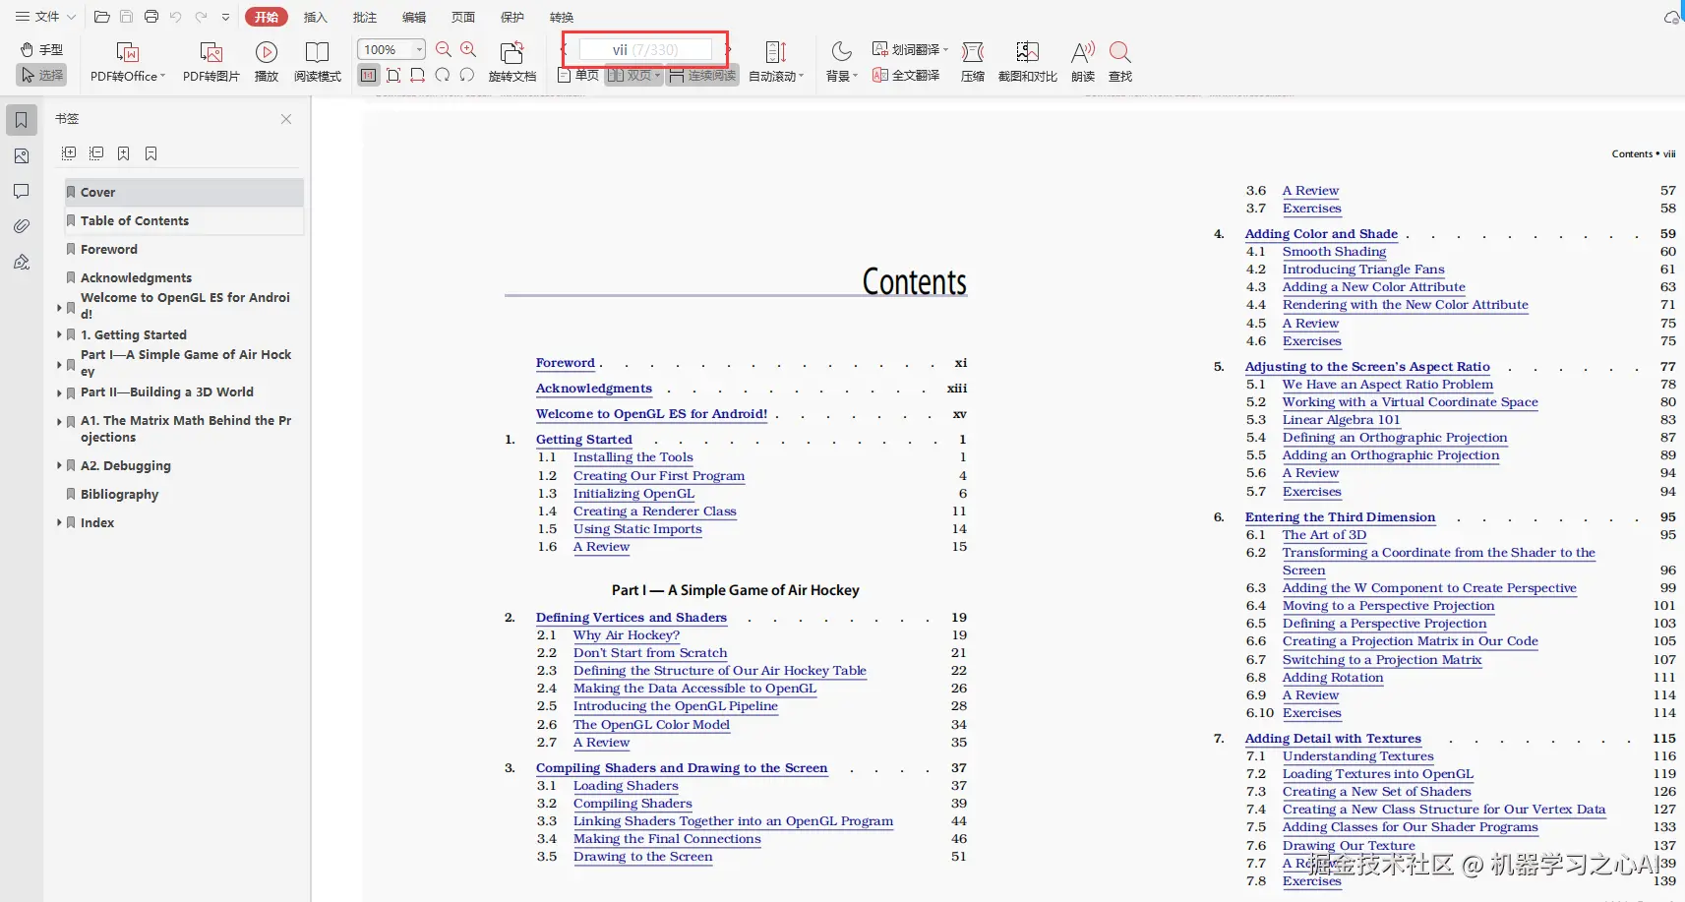Click the thumbnails sidebar panel icon
This screenshot has width=1685, height=902.
click(x=22, y=155)
